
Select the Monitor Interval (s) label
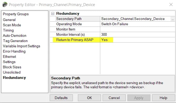71,35
